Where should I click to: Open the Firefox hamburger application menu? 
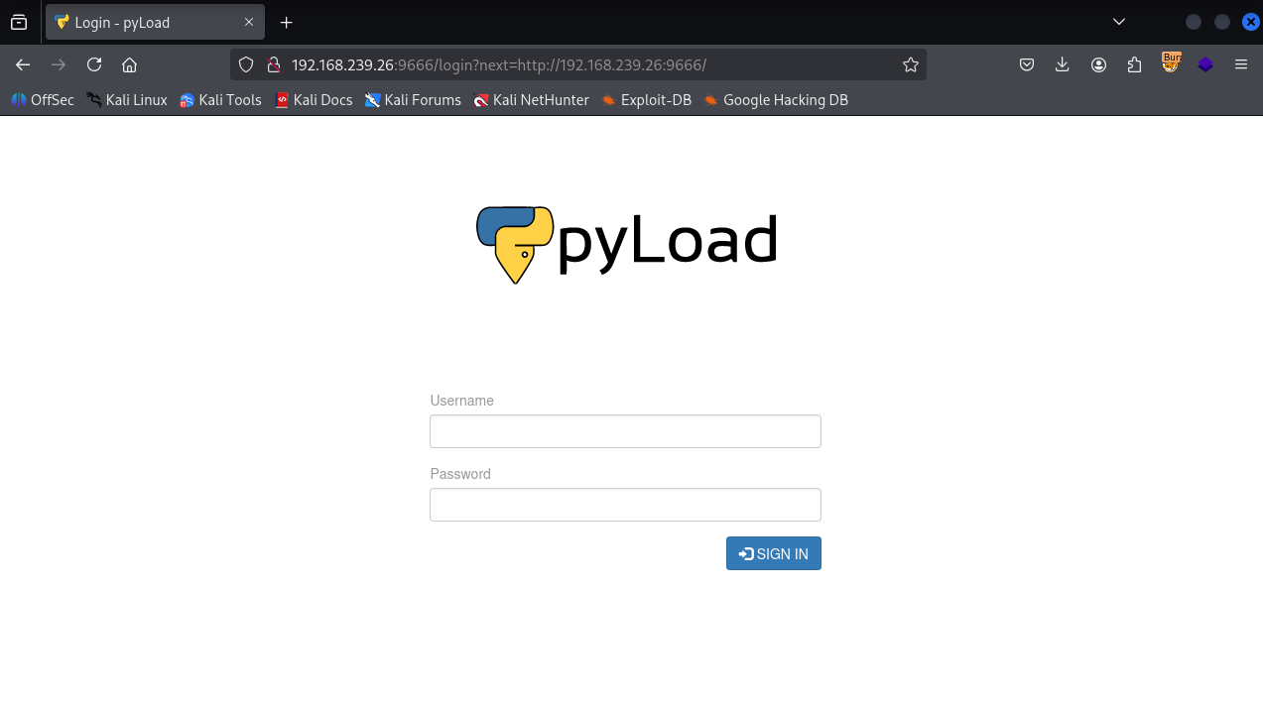[1240, 64]
